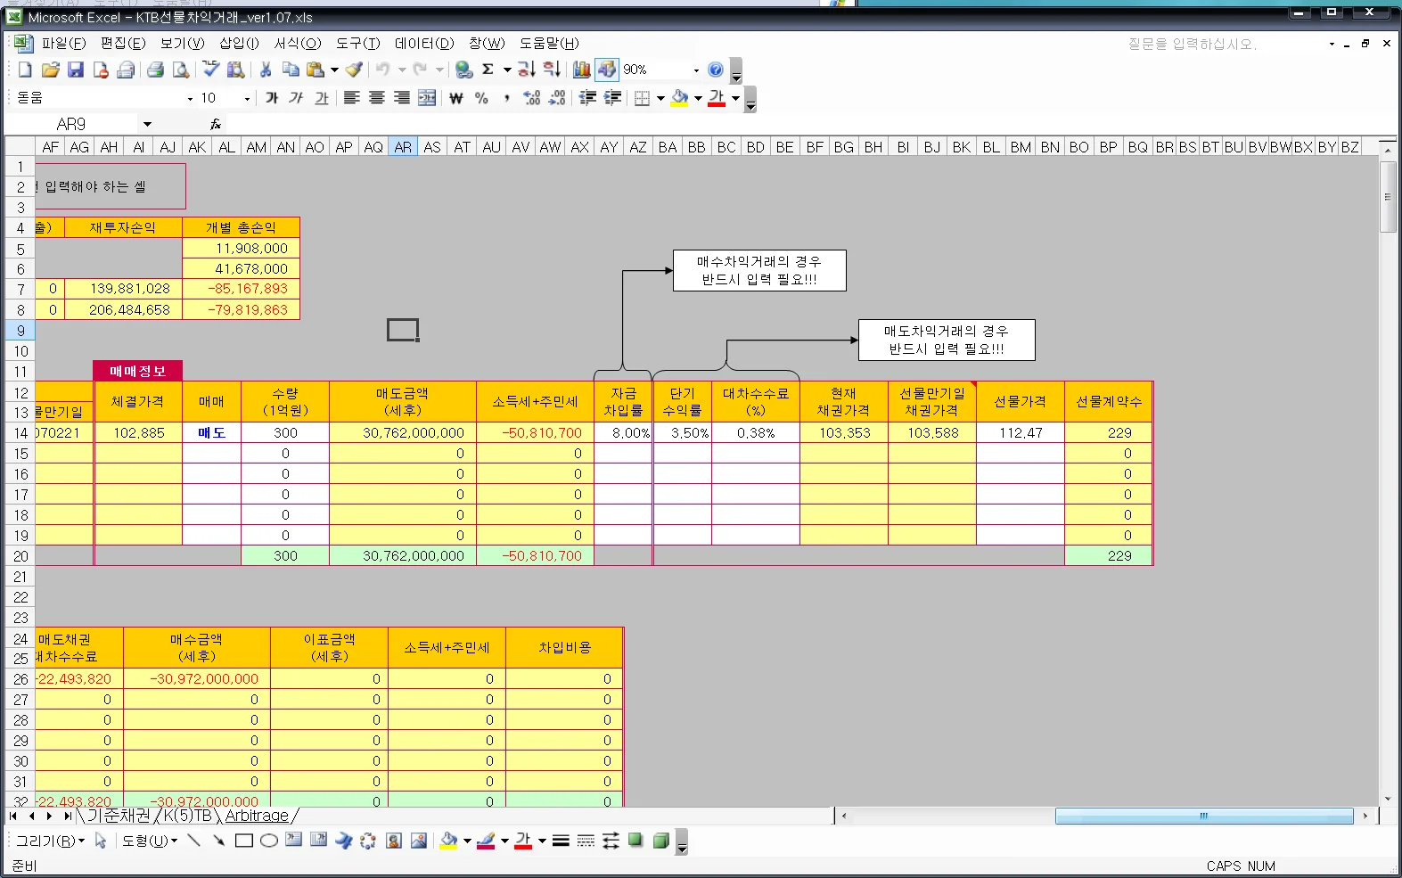Launch the Chart Wizard icon
The height and width of the screenshot is (878, 1402).
click(582, 70)
